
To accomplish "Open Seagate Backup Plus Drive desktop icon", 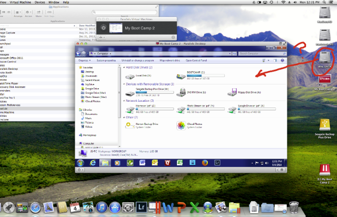I will point(324,128).
